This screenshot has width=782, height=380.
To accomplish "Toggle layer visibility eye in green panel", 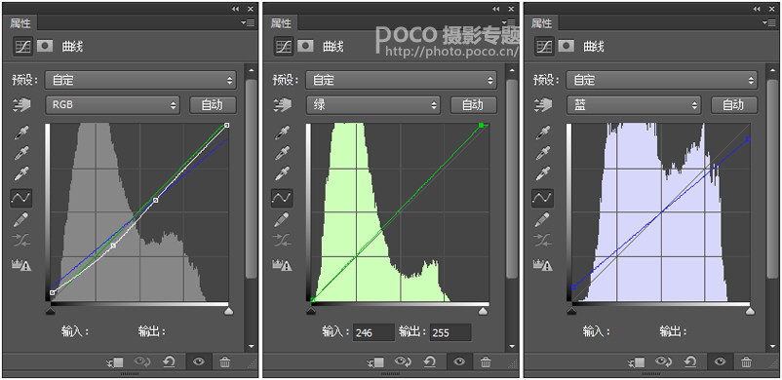I will tap(460, 362).
